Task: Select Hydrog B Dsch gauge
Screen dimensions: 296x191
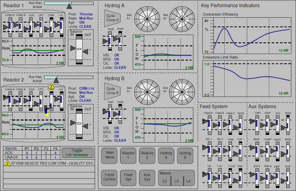Action: 120,114
